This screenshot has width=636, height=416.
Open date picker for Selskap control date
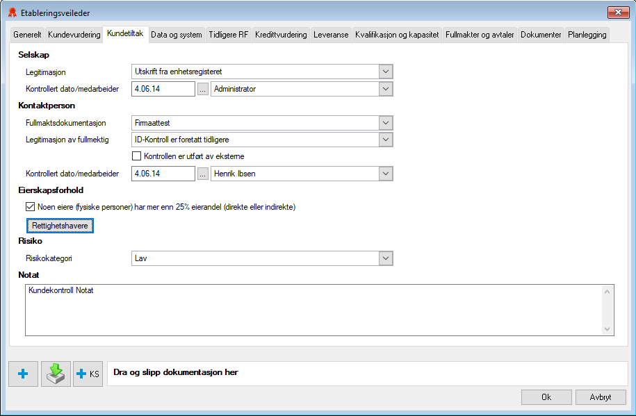(x=203, y=89)
